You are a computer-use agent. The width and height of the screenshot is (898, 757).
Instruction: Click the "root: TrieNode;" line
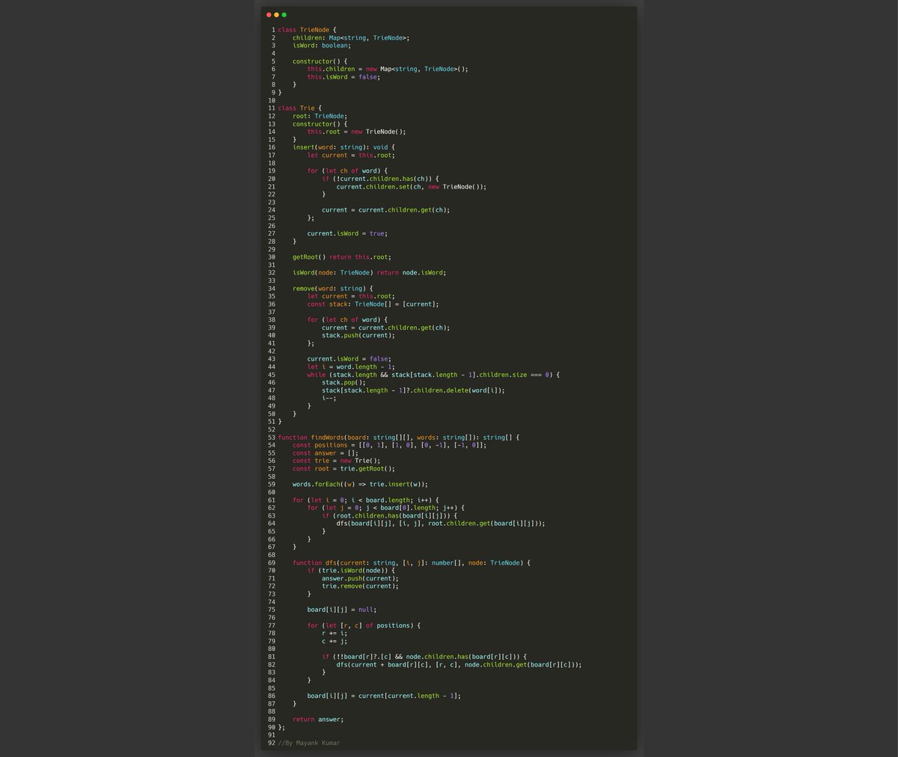[320, 116]
